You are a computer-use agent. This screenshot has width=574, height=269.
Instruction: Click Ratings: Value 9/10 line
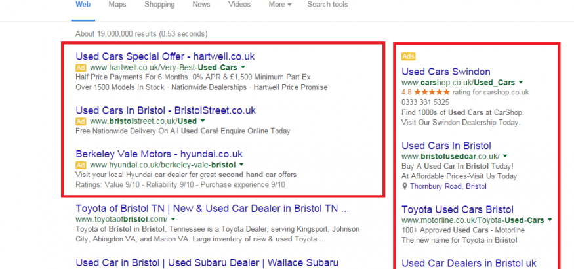point(180,185)
